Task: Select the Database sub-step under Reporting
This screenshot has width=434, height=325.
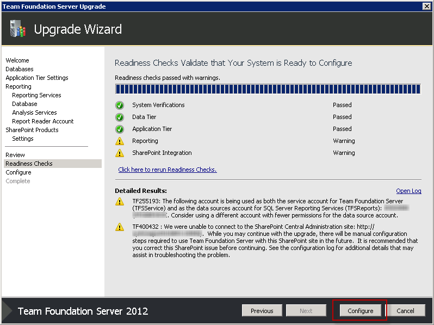Action: (x=24, y=104)
